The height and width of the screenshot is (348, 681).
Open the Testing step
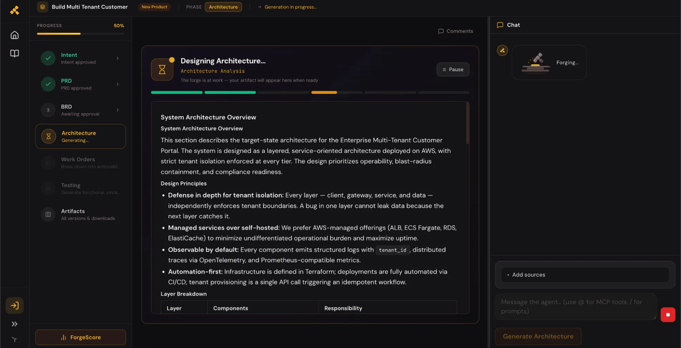point(80,189)
